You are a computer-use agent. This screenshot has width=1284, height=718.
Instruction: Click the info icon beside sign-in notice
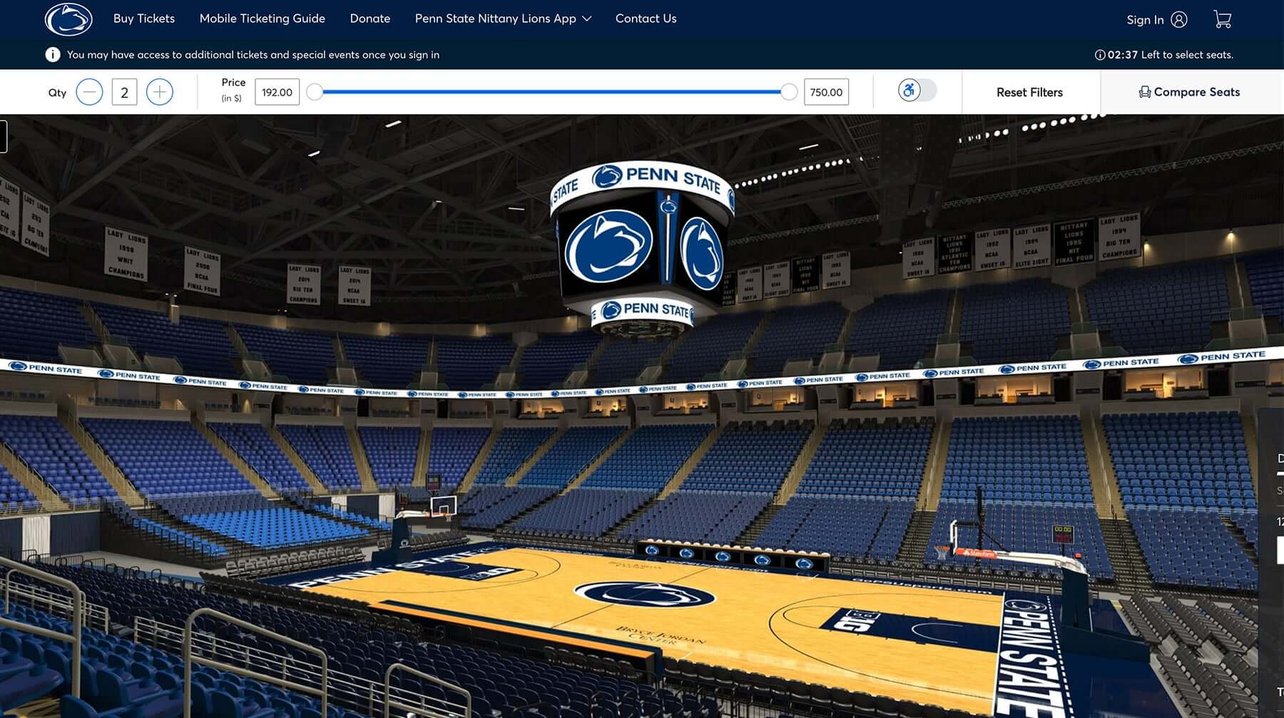click(x=53, y=54)
